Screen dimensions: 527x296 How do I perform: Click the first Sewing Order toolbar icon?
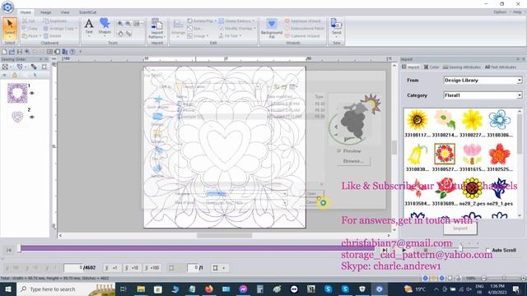(x=6, y=67)
